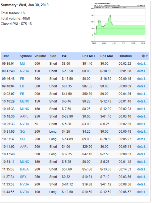Open NVDA symbol link at 10:25:33
Screen dimensions: 152x203
coord(24,124)
